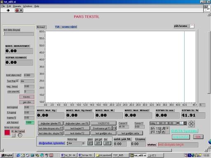Click the zoom magnifier tool in the graph palette
211x158 pixels.
(164, 128)
